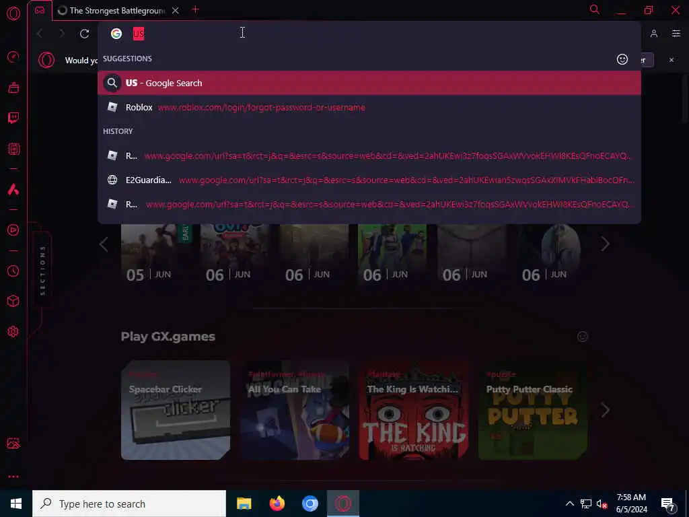Open the network icon in system tray
The height and width of the screenshot is (517, 689).
(586, 504)
